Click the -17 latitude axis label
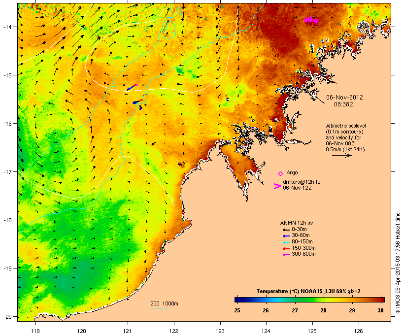 click(x=7, y=171)
